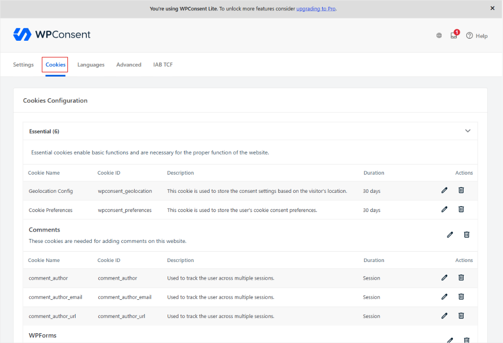
Task: Click Session duration for comment_author_url
Action: (371, 316)
